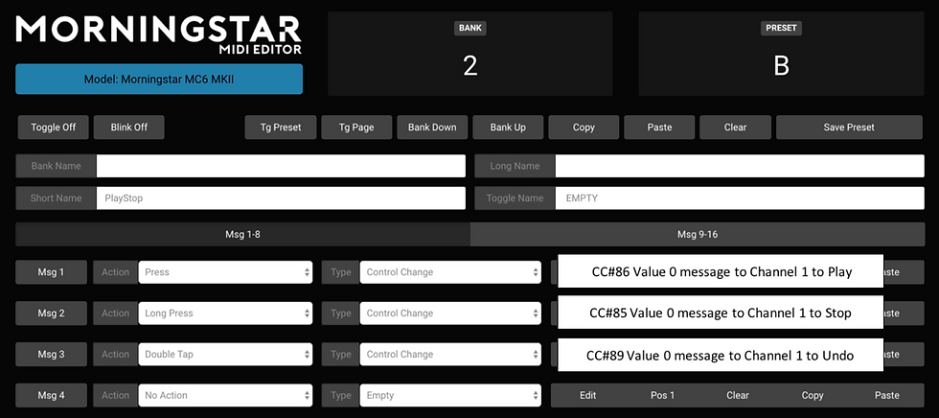Switch to the Msg 1-8 tab
Viewport: 939px width, 418px height.
point(242,234)
